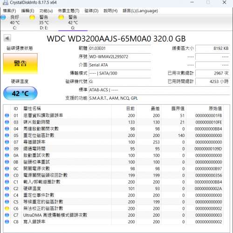Screen dimensions: 233x233
Task: Click the firmware field 01.03E01
Action: [x=120, y=48]
